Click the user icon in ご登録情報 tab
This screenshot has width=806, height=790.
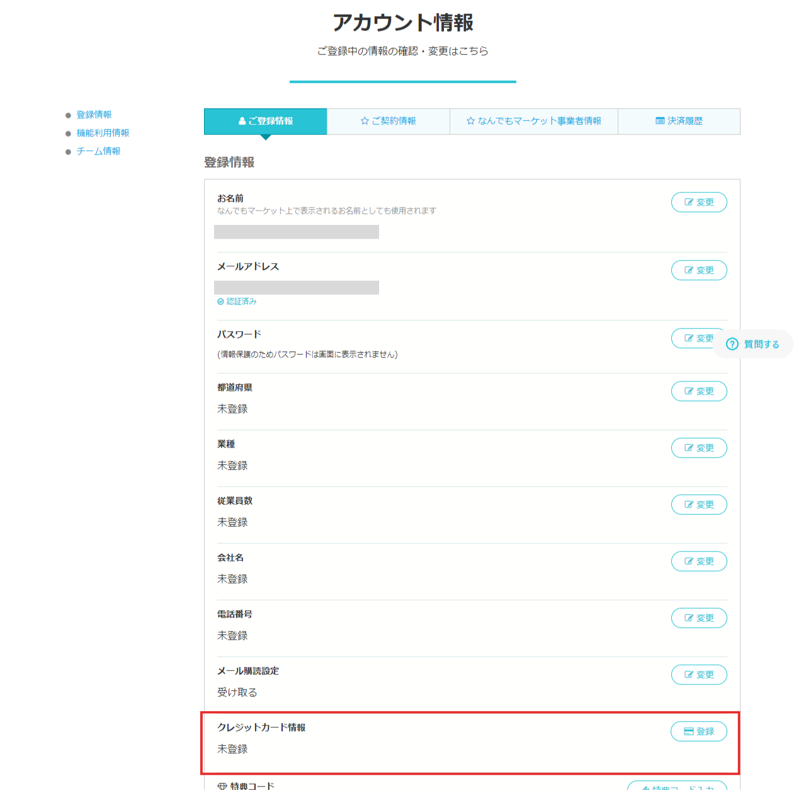pos(242,121)
